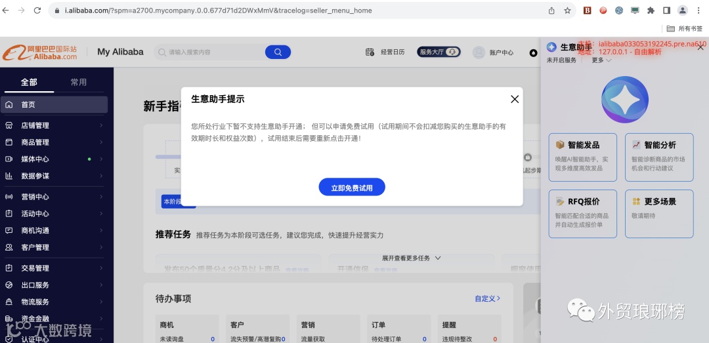This screenshot has width=709, height=343.
Task: Switch to 全部 sidebar tab
Action: coord(29,82)
